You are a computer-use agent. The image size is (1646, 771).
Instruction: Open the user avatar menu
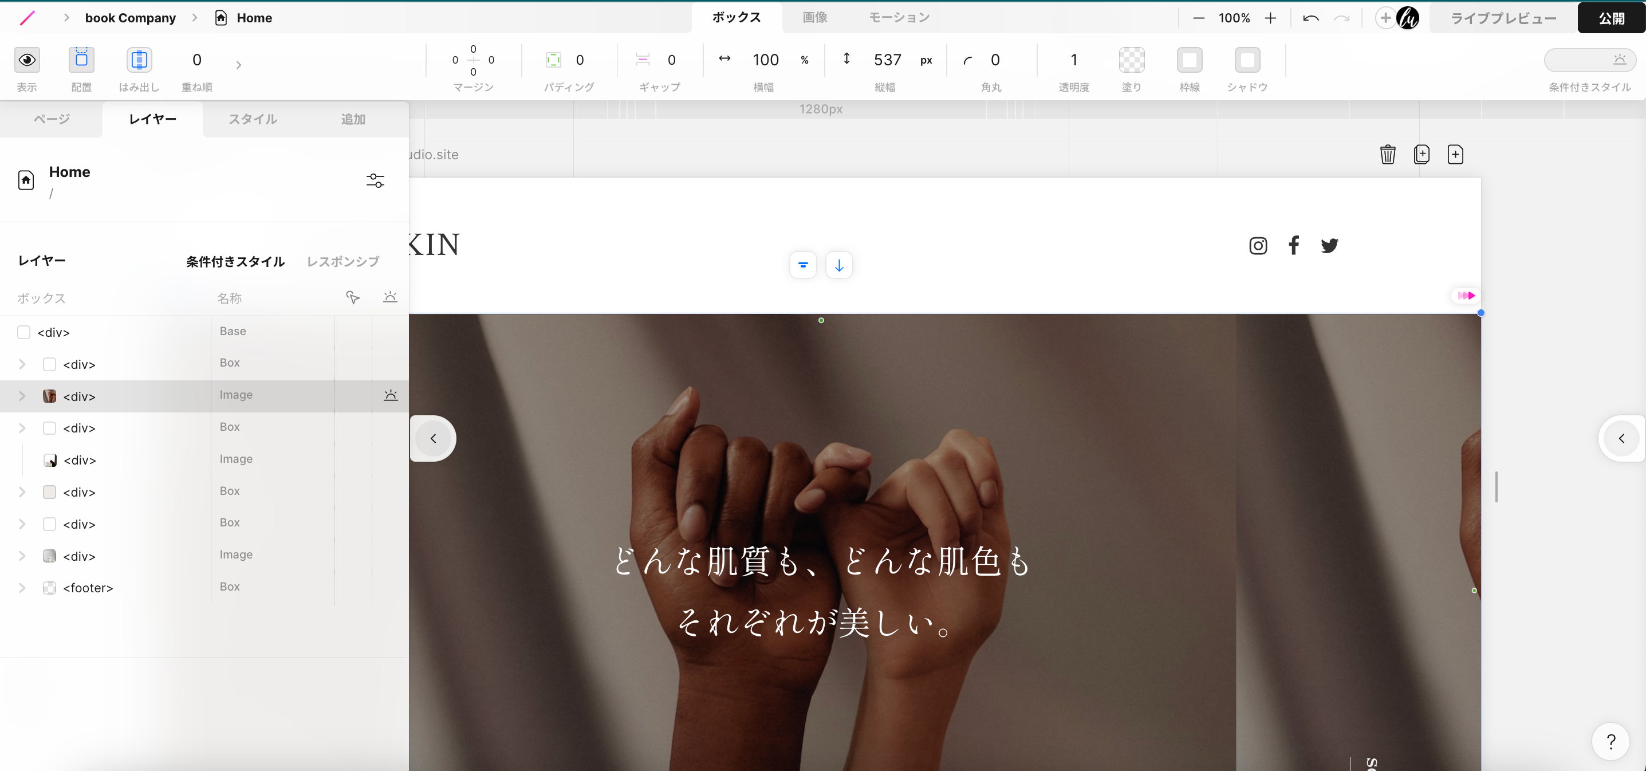(1408, 18)
